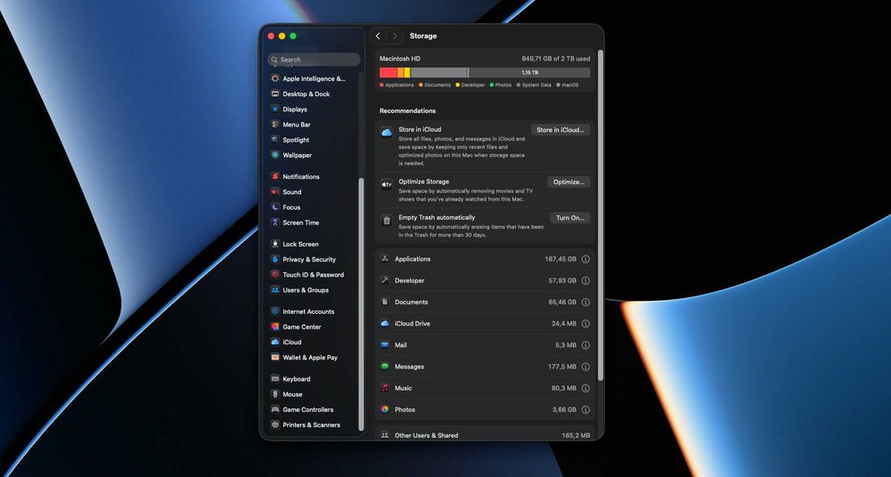Click the yellow Developer segment of storage bar
This screenshot has height=477, width=891.
click(407, 73)
